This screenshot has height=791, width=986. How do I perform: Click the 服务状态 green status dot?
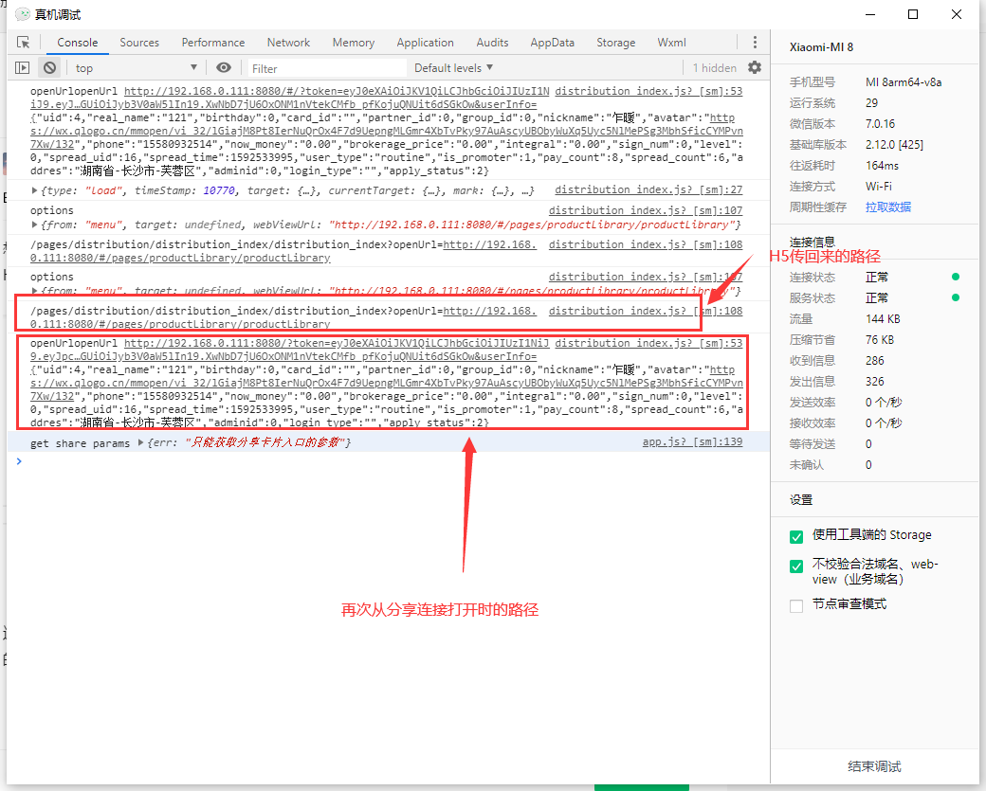[x=956, y=297]
